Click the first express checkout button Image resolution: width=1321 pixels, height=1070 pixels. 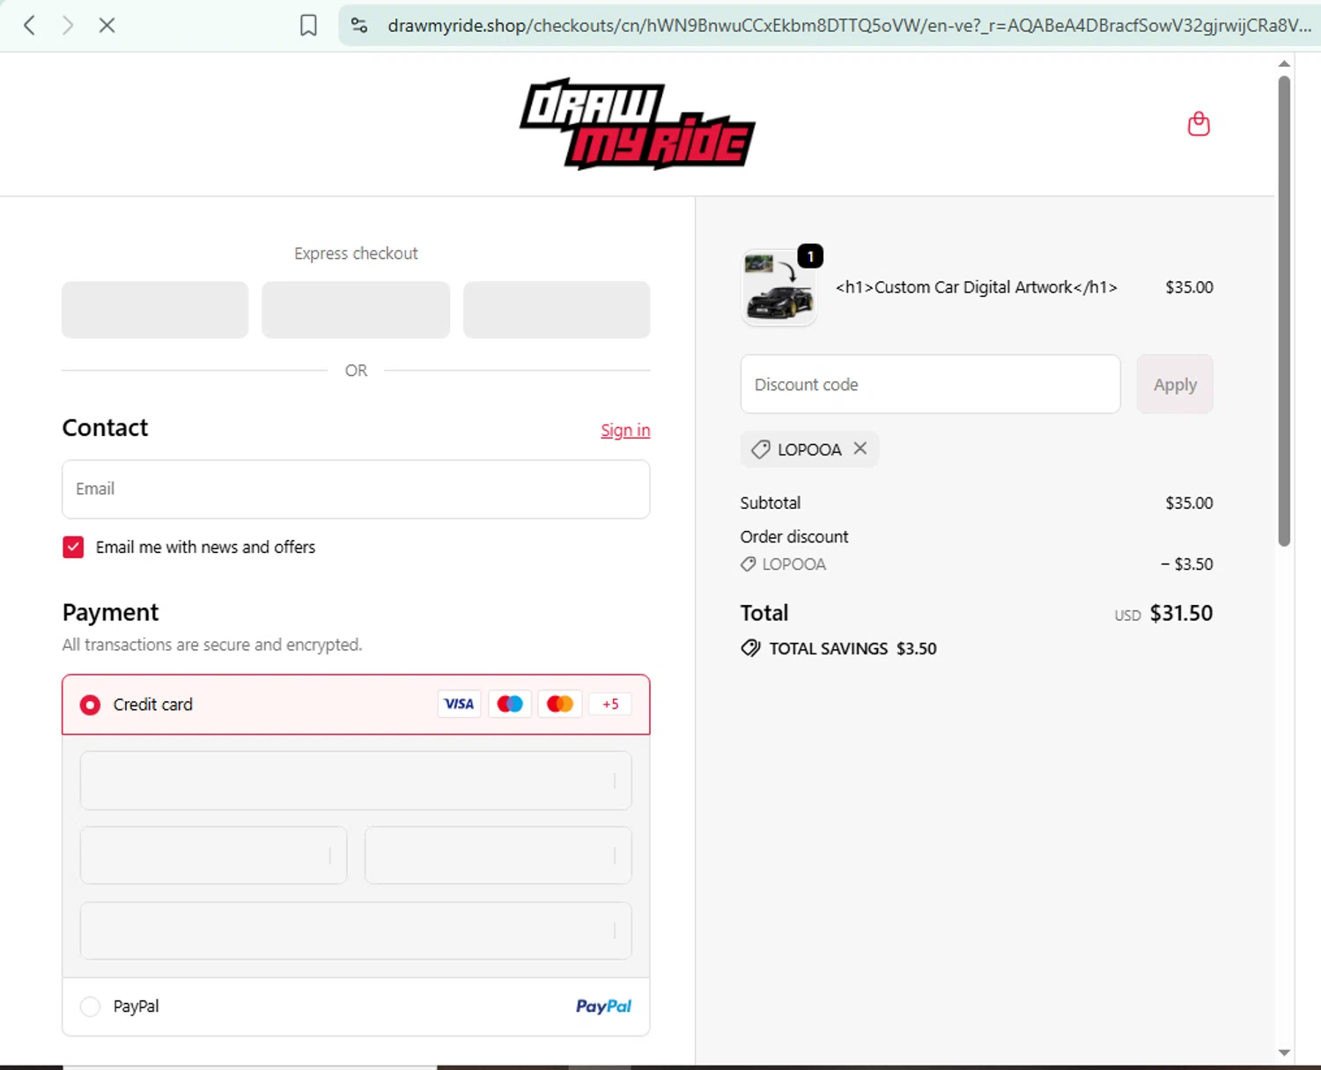[155, 310]
